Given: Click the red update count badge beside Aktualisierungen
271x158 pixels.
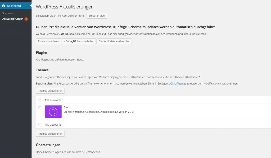Looking at the screenshot, I should (x=26, y=19).
